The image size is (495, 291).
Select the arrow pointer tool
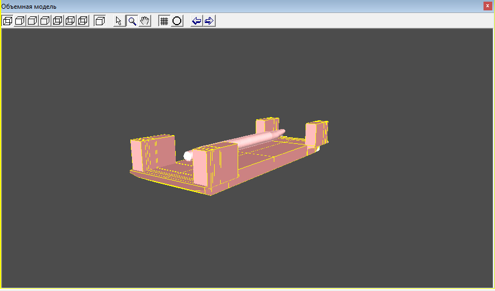[119, 21]
